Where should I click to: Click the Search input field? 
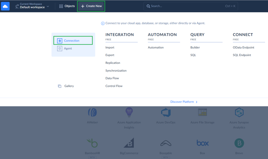(190, 6)
